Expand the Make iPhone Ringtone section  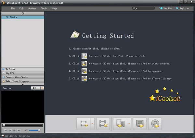pyautogui.click(x=22, y=81)
